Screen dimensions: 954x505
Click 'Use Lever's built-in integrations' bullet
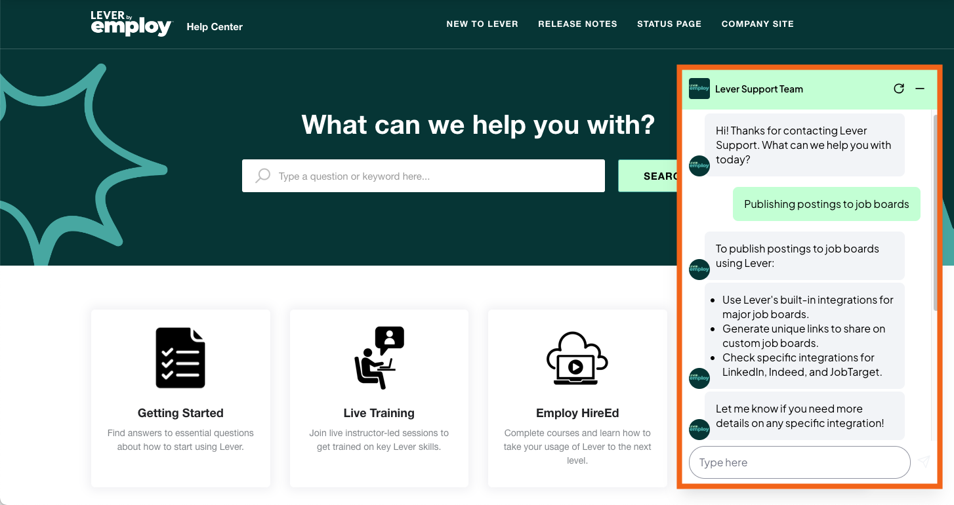click(x=808, y=307)
